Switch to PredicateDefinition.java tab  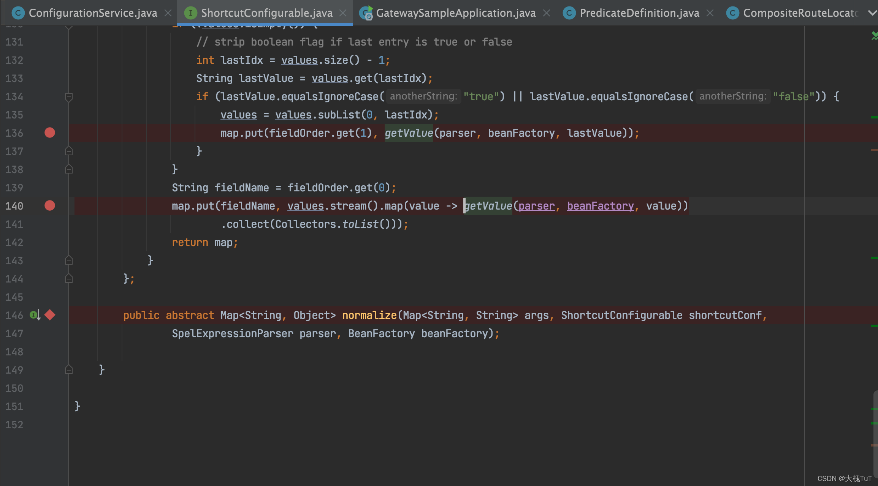(x=639, y=13)
